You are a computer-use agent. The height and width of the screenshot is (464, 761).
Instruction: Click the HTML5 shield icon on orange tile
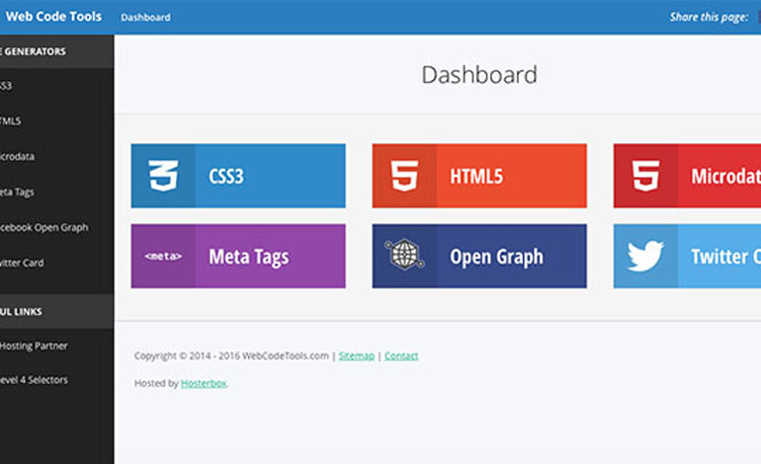(x=404, y=176)
